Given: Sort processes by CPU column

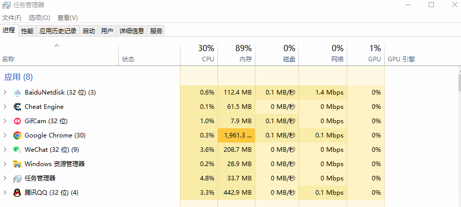Looking at the screenshot, I should point(199,53).
